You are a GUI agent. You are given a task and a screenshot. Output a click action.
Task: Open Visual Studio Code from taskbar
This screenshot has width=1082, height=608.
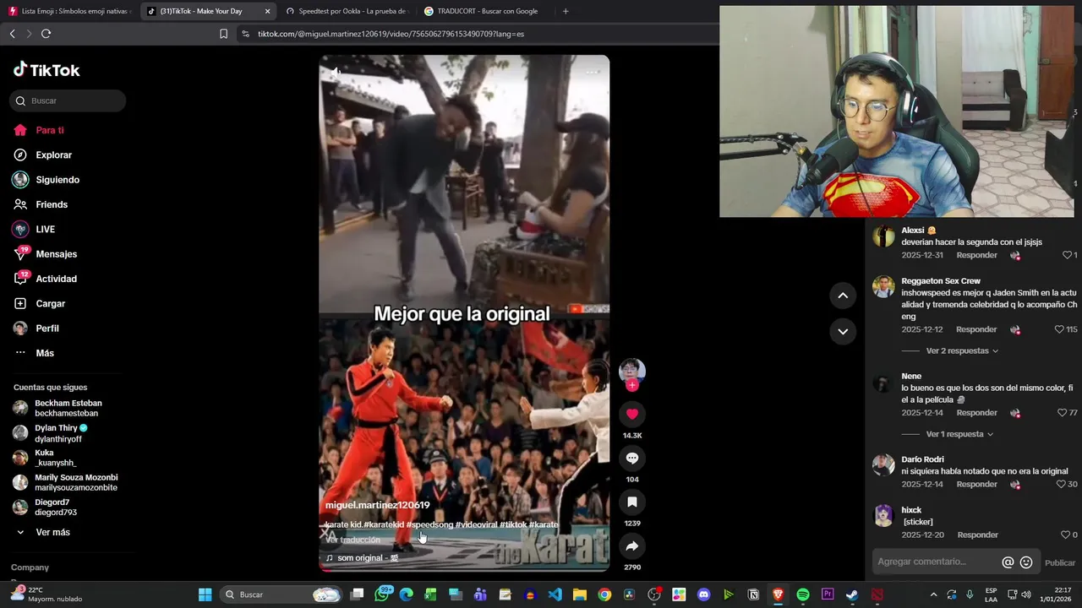(x=555, y=594)
